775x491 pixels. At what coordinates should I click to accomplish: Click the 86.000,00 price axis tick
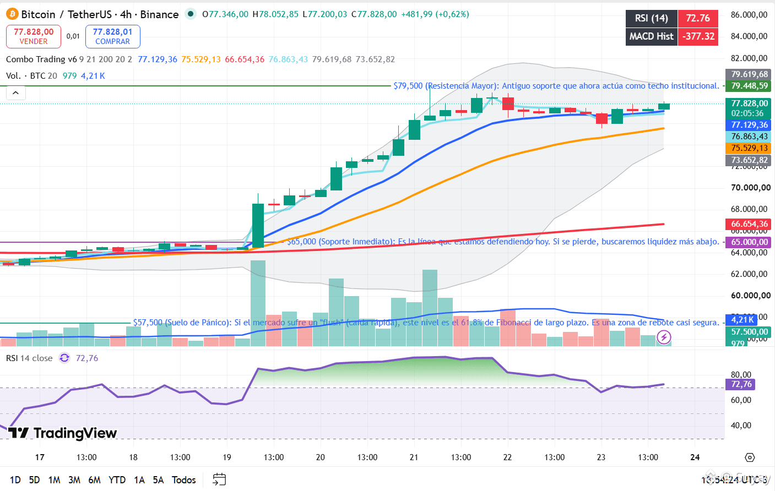tap(749, 15)
